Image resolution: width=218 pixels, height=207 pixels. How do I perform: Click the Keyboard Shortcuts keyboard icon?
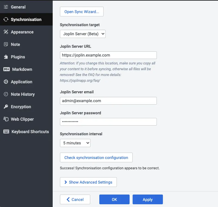tap(6, 132)
